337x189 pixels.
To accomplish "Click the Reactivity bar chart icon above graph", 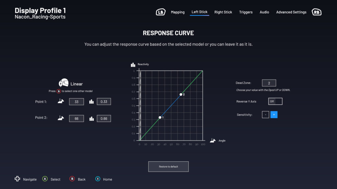I will 133,65.
